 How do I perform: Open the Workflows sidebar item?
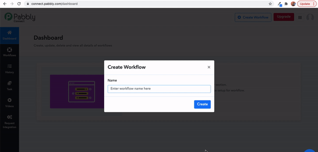pyautogui.click(x=10, y=52)
